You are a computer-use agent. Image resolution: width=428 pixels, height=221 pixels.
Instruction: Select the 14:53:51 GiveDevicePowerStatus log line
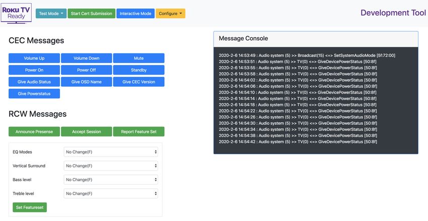coord(298,61)
